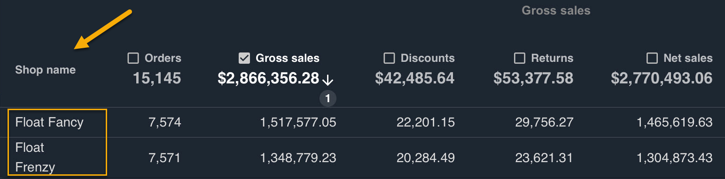Viewport: 725px width, 179px height.
Task: Click the Orders total 15,145
Action: tap(157, 78)
